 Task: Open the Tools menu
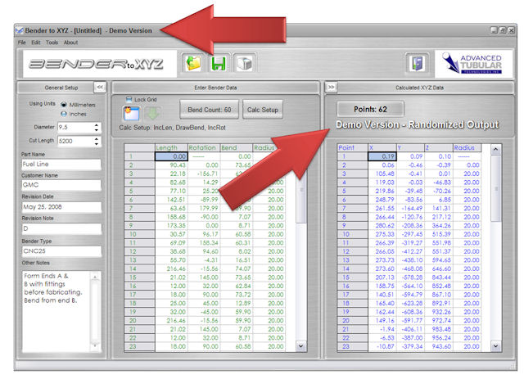pyautogui.click(x=52, y=42)
